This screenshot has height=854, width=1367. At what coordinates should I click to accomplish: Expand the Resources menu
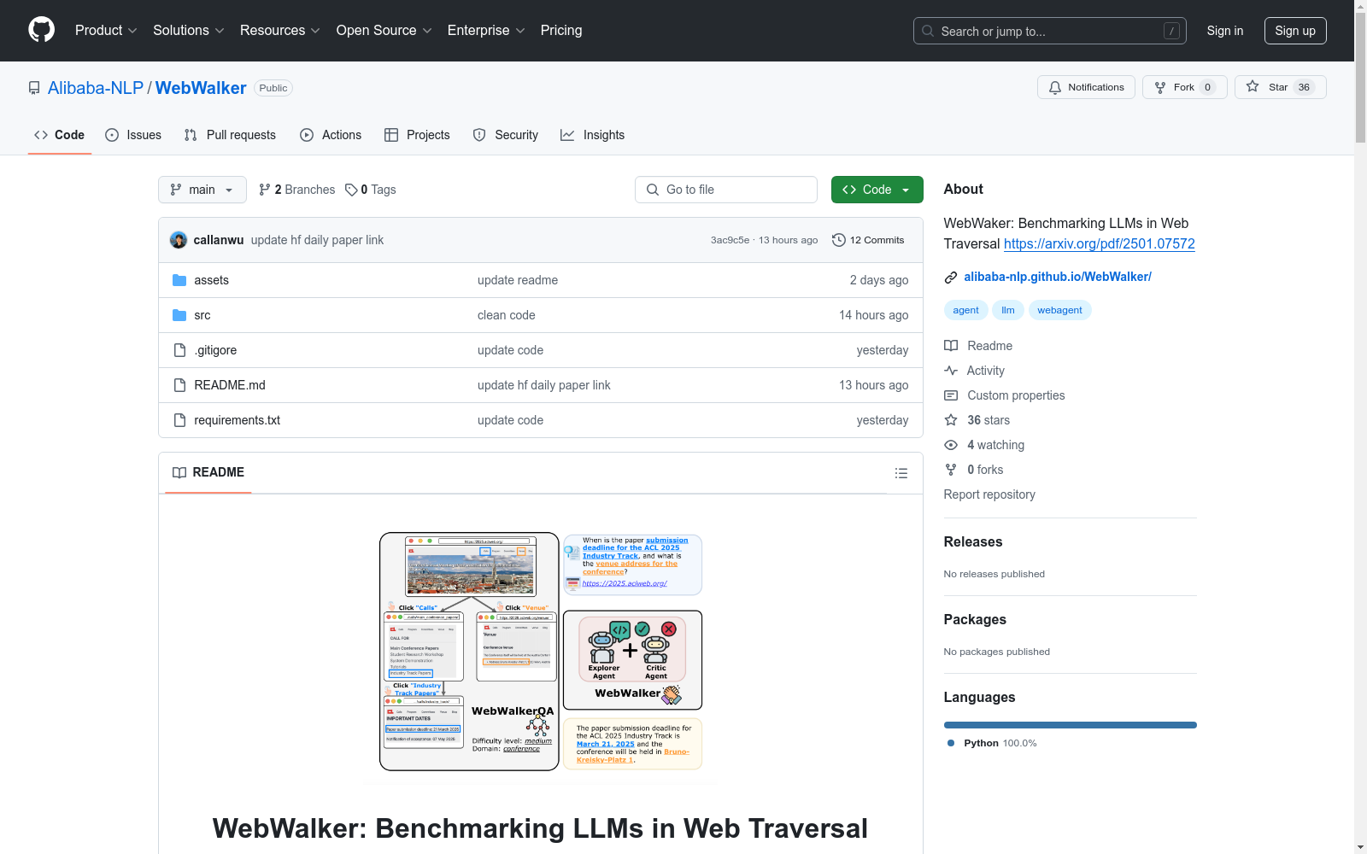coord(280,30)
